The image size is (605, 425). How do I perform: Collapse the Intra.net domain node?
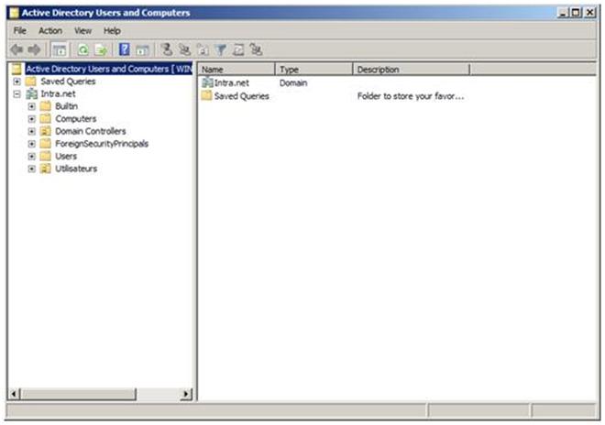click(16, 93)
